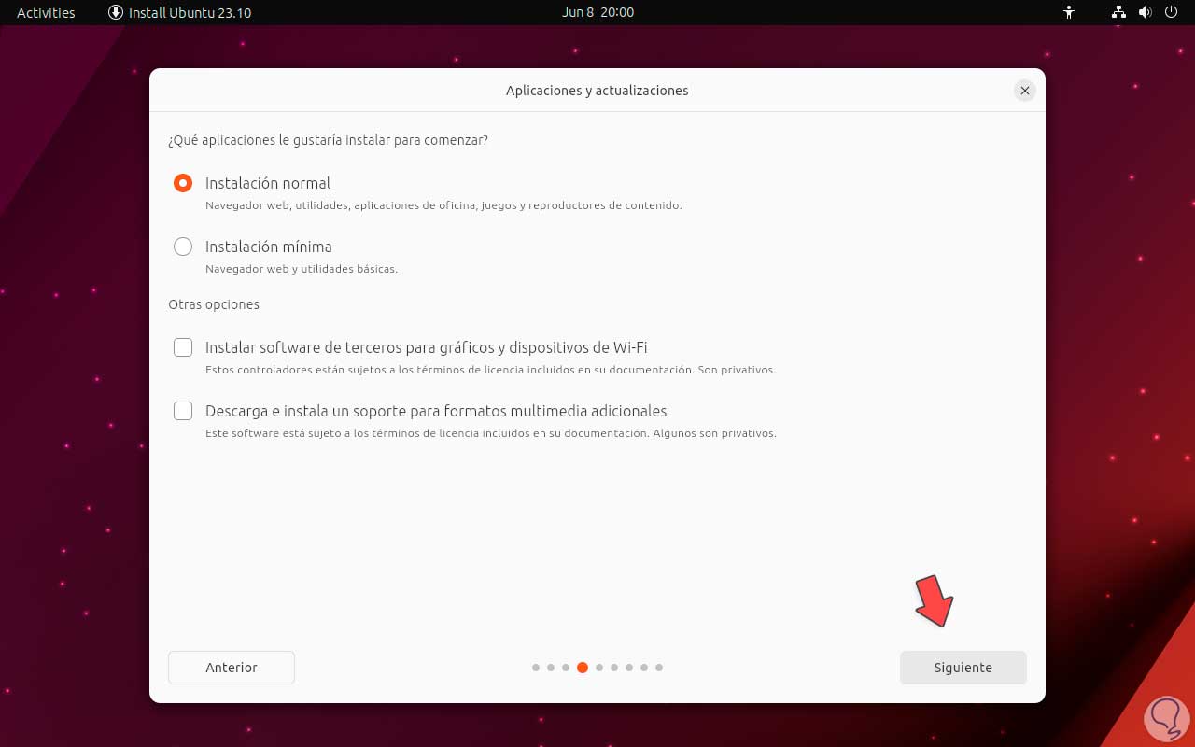Click the Siguiente button
The height and width of the screenshot is (747, 1195).
(963, 668)
